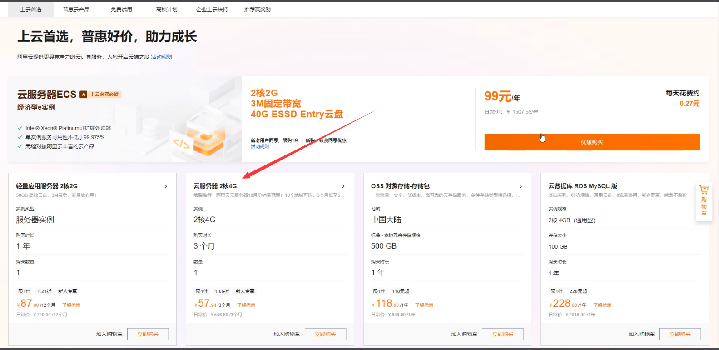Click 日常价 ¥1507.56/年 text
This screenshot has height=350, width=719.
coord(511,112)
